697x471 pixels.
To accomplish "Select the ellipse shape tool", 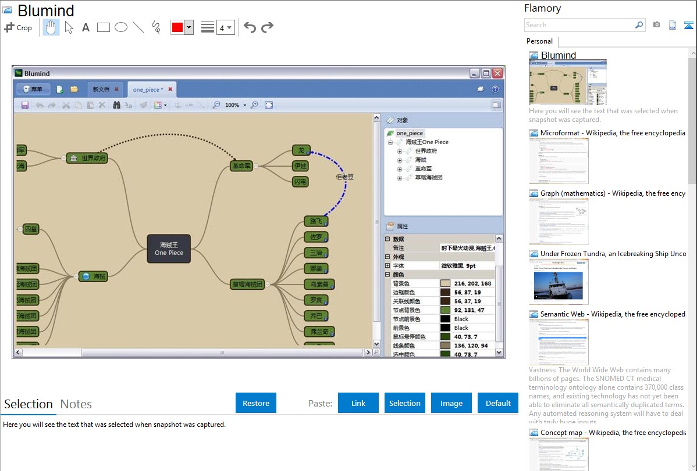I will [x=120, y=27].
